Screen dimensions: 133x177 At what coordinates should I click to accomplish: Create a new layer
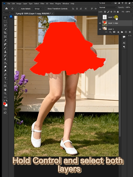(126, 32)
